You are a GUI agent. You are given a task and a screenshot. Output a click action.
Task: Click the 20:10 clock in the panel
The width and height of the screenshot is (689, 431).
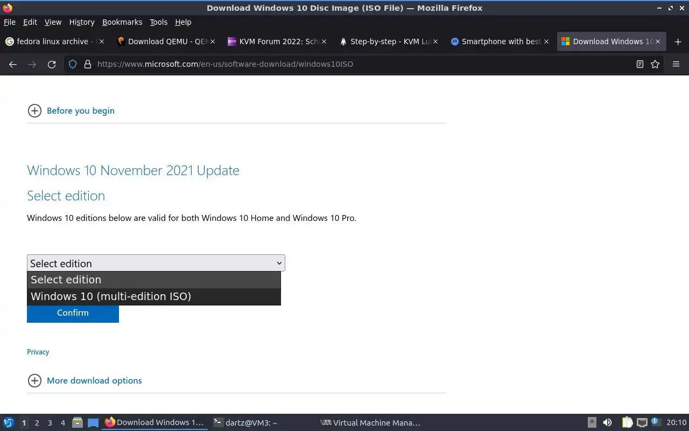(x=677, y=422)
